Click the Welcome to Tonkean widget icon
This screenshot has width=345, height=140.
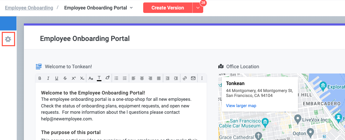[x=39, y=66]
